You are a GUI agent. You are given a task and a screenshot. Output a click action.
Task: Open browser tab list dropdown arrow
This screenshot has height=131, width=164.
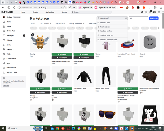tap(7, 2)
